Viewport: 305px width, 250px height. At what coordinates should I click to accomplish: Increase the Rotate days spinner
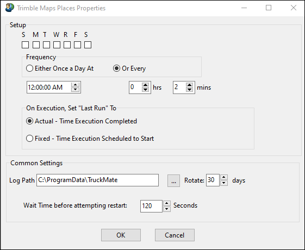click(224, 177)
